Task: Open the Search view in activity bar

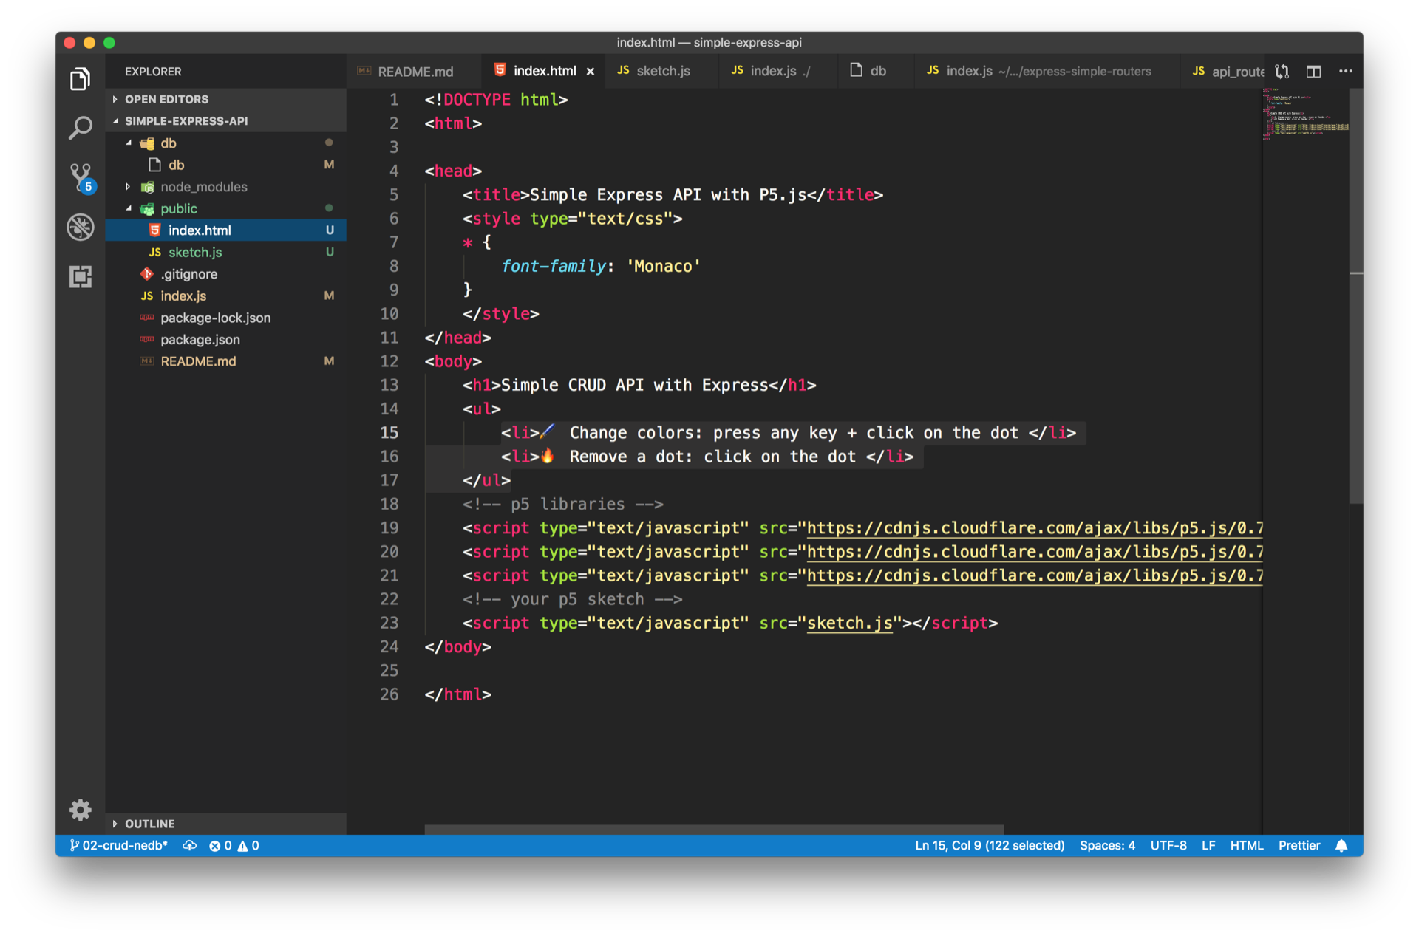Action: [80, 128]
